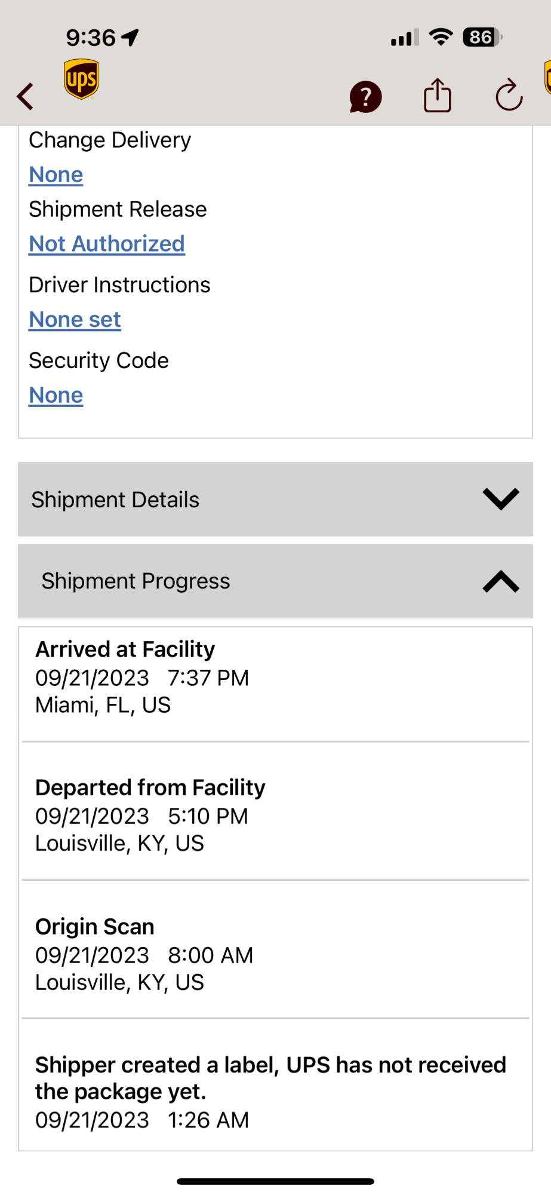Viewport: 551px width, 1195px height.
Task: Tap the location arrow beside the time
Action: click(130, 38)
